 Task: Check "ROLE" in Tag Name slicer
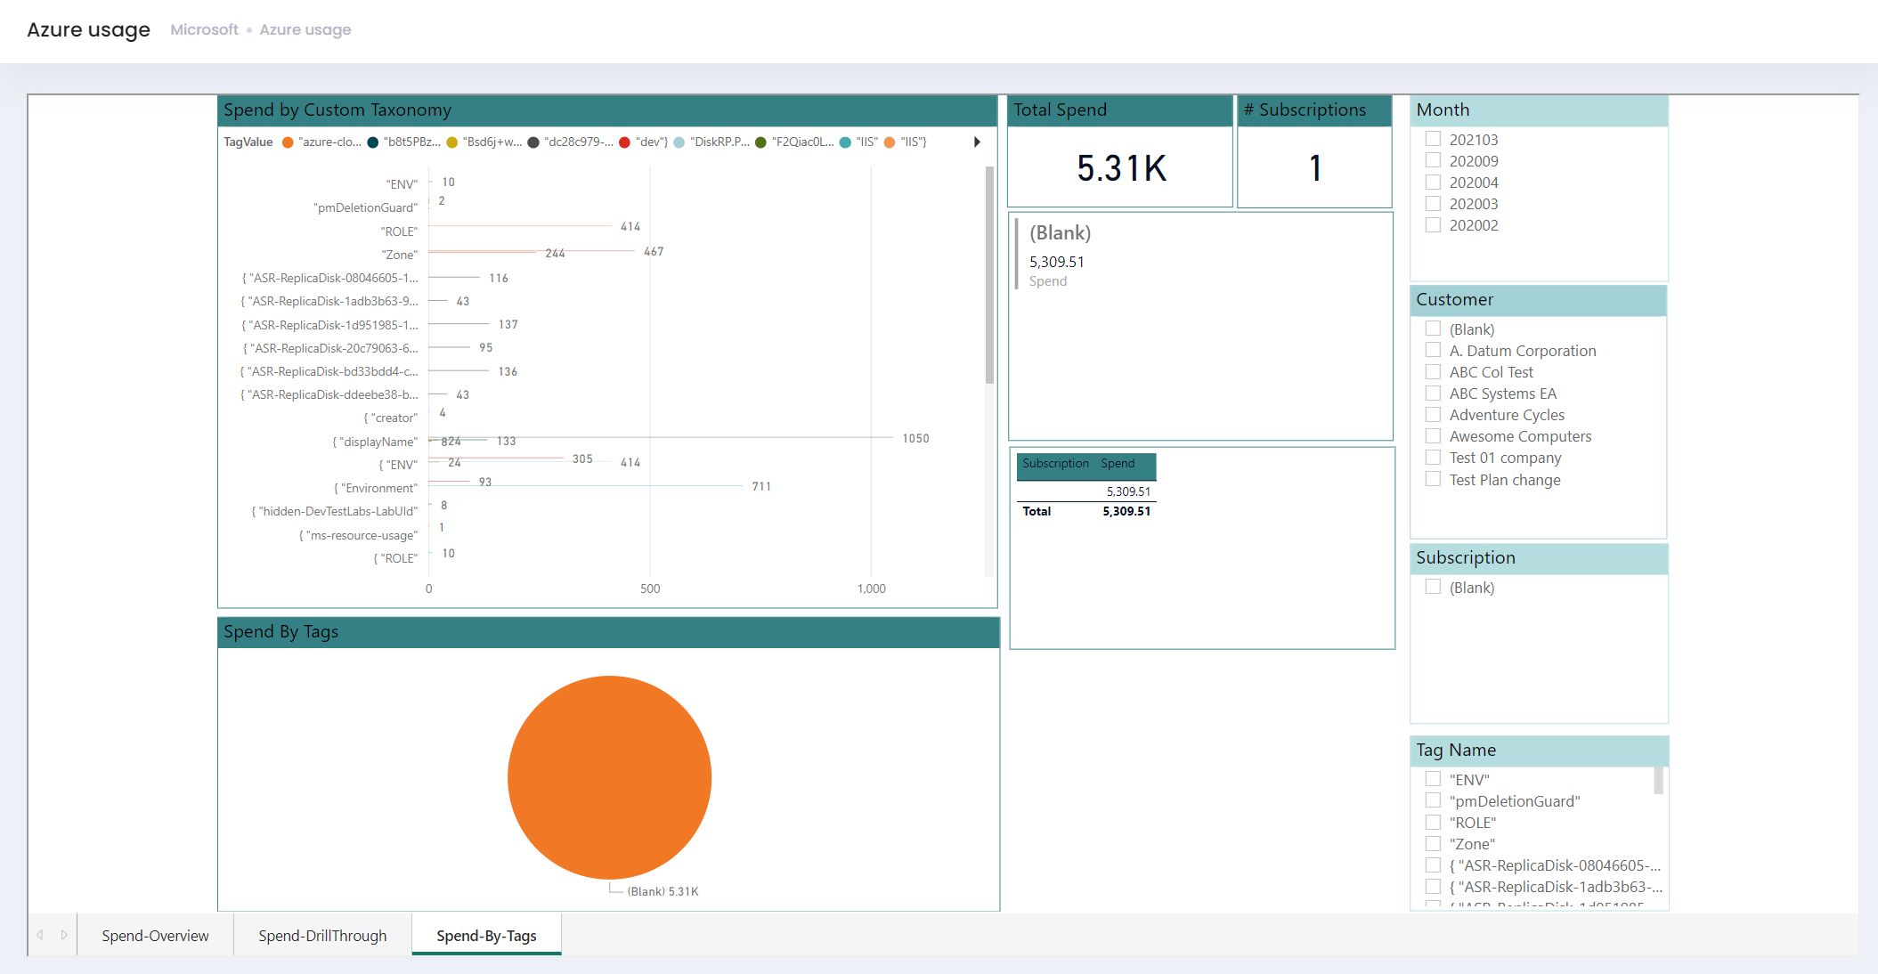pos(1433,822)
